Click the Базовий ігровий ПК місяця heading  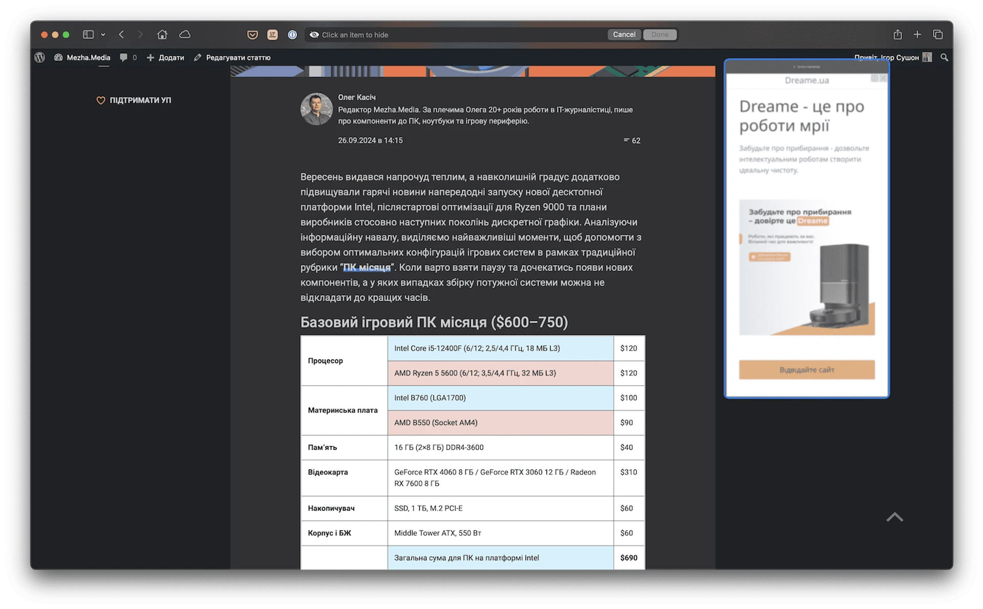tap(434, 322)
